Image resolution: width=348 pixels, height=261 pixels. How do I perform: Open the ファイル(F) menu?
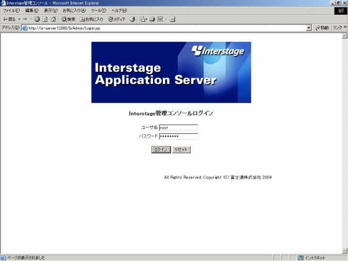[11, 10]
